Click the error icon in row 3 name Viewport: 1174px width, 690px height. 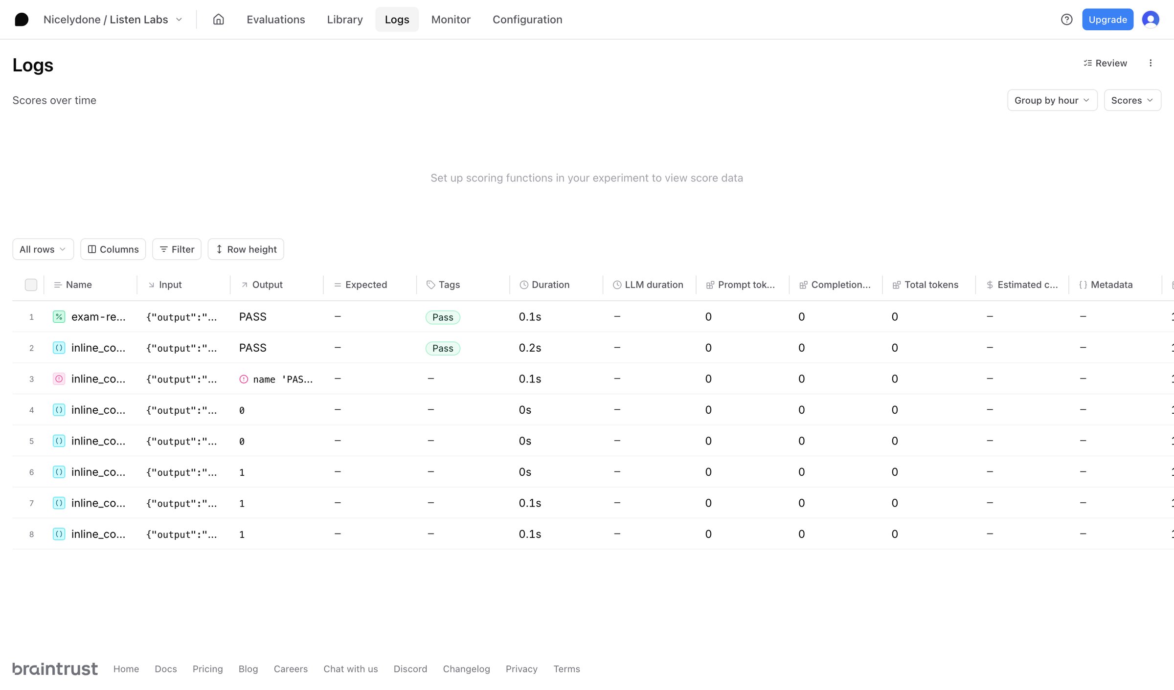pyautogui.click(x=59, y=379)
